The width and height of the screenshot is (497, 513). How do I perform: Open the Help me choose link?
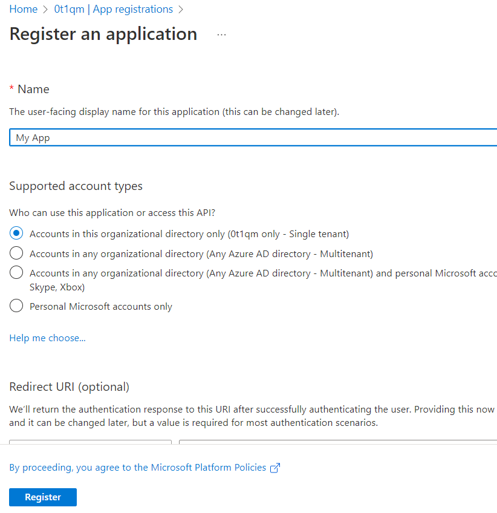coord(47,338)
